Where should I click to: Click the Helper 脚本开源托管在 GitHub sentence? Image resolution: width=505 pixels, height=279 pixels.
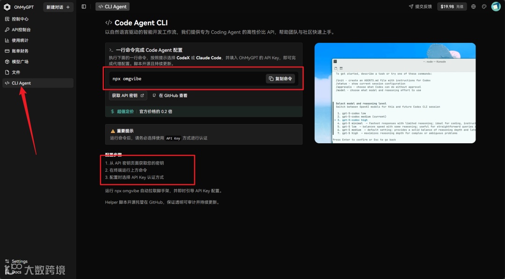pyautogui.click(x=163, y=202)
